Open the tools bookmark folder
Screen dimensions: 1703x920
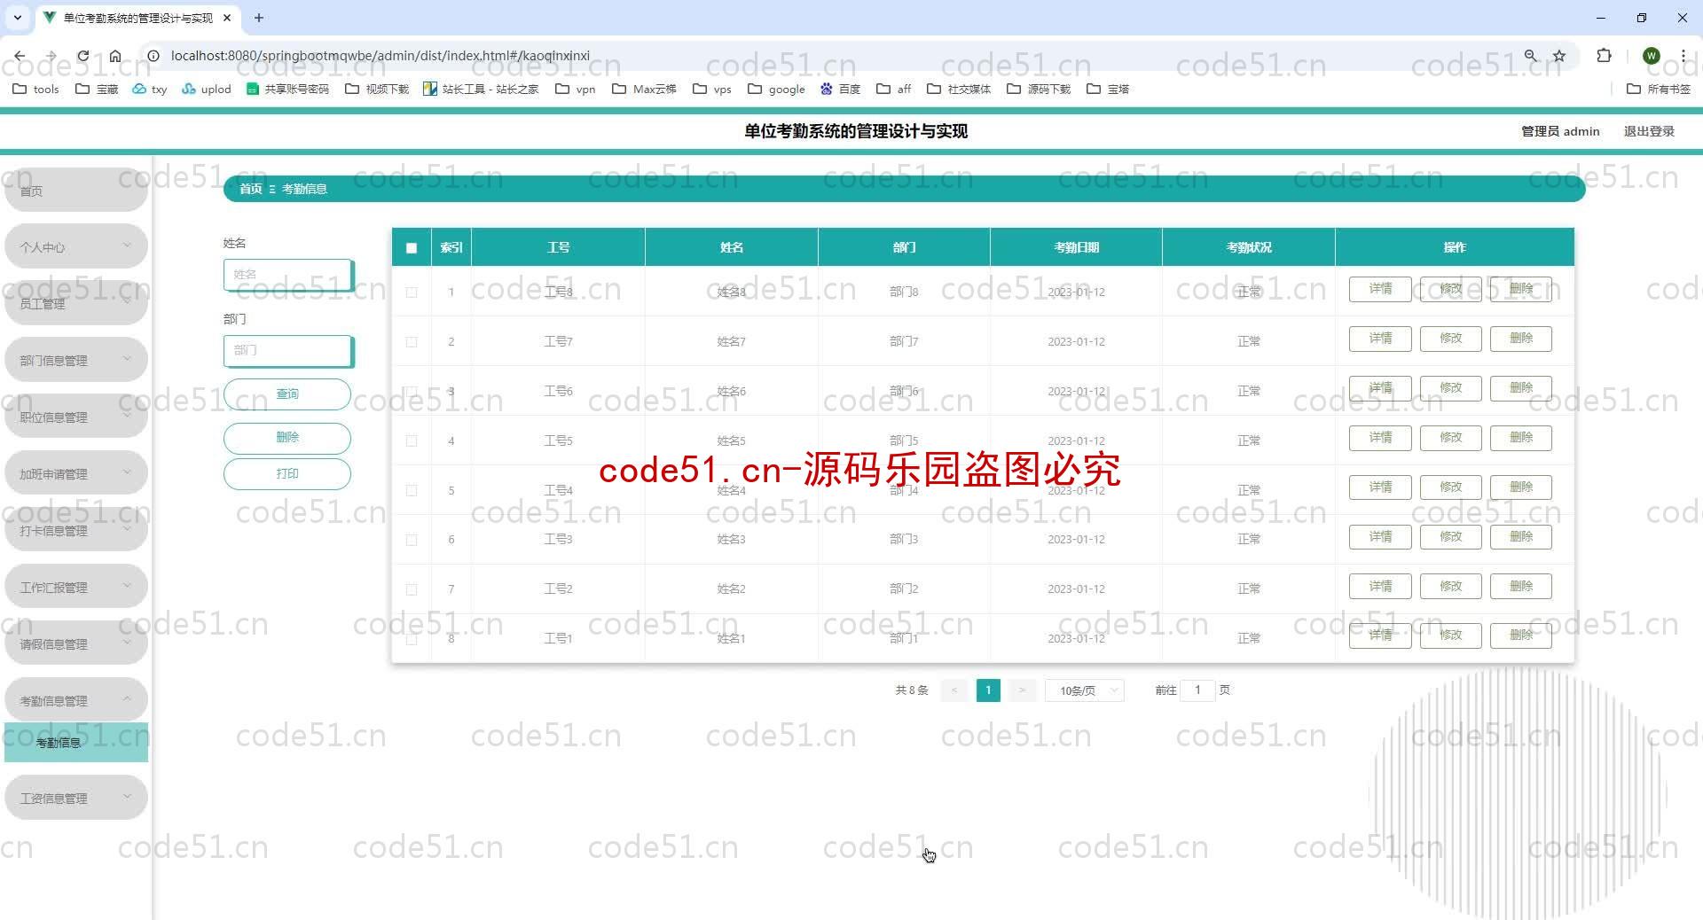(36, 89)
